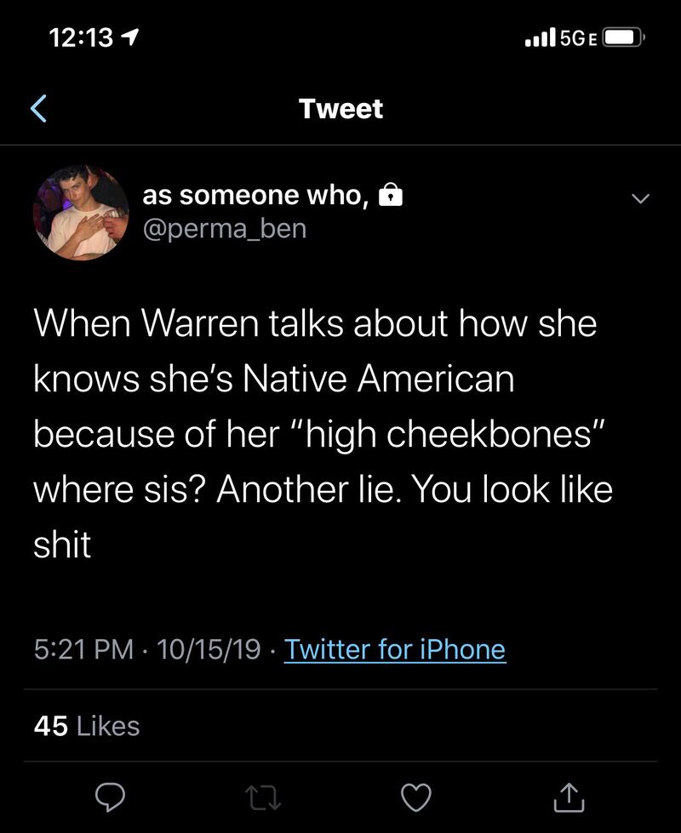The image size is (681, 833).
Task: Expand the tweet options chevron
Action: pos(639,198)
